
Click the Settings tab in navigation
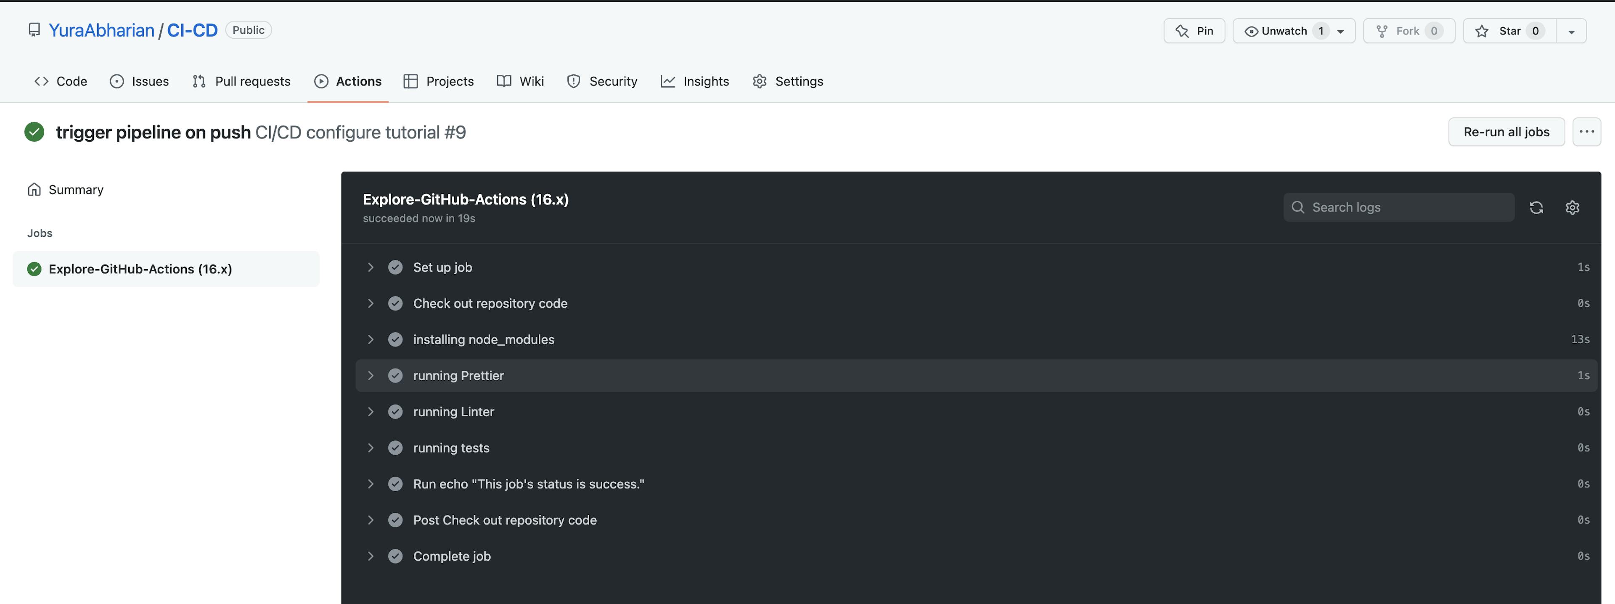point(799,80)
